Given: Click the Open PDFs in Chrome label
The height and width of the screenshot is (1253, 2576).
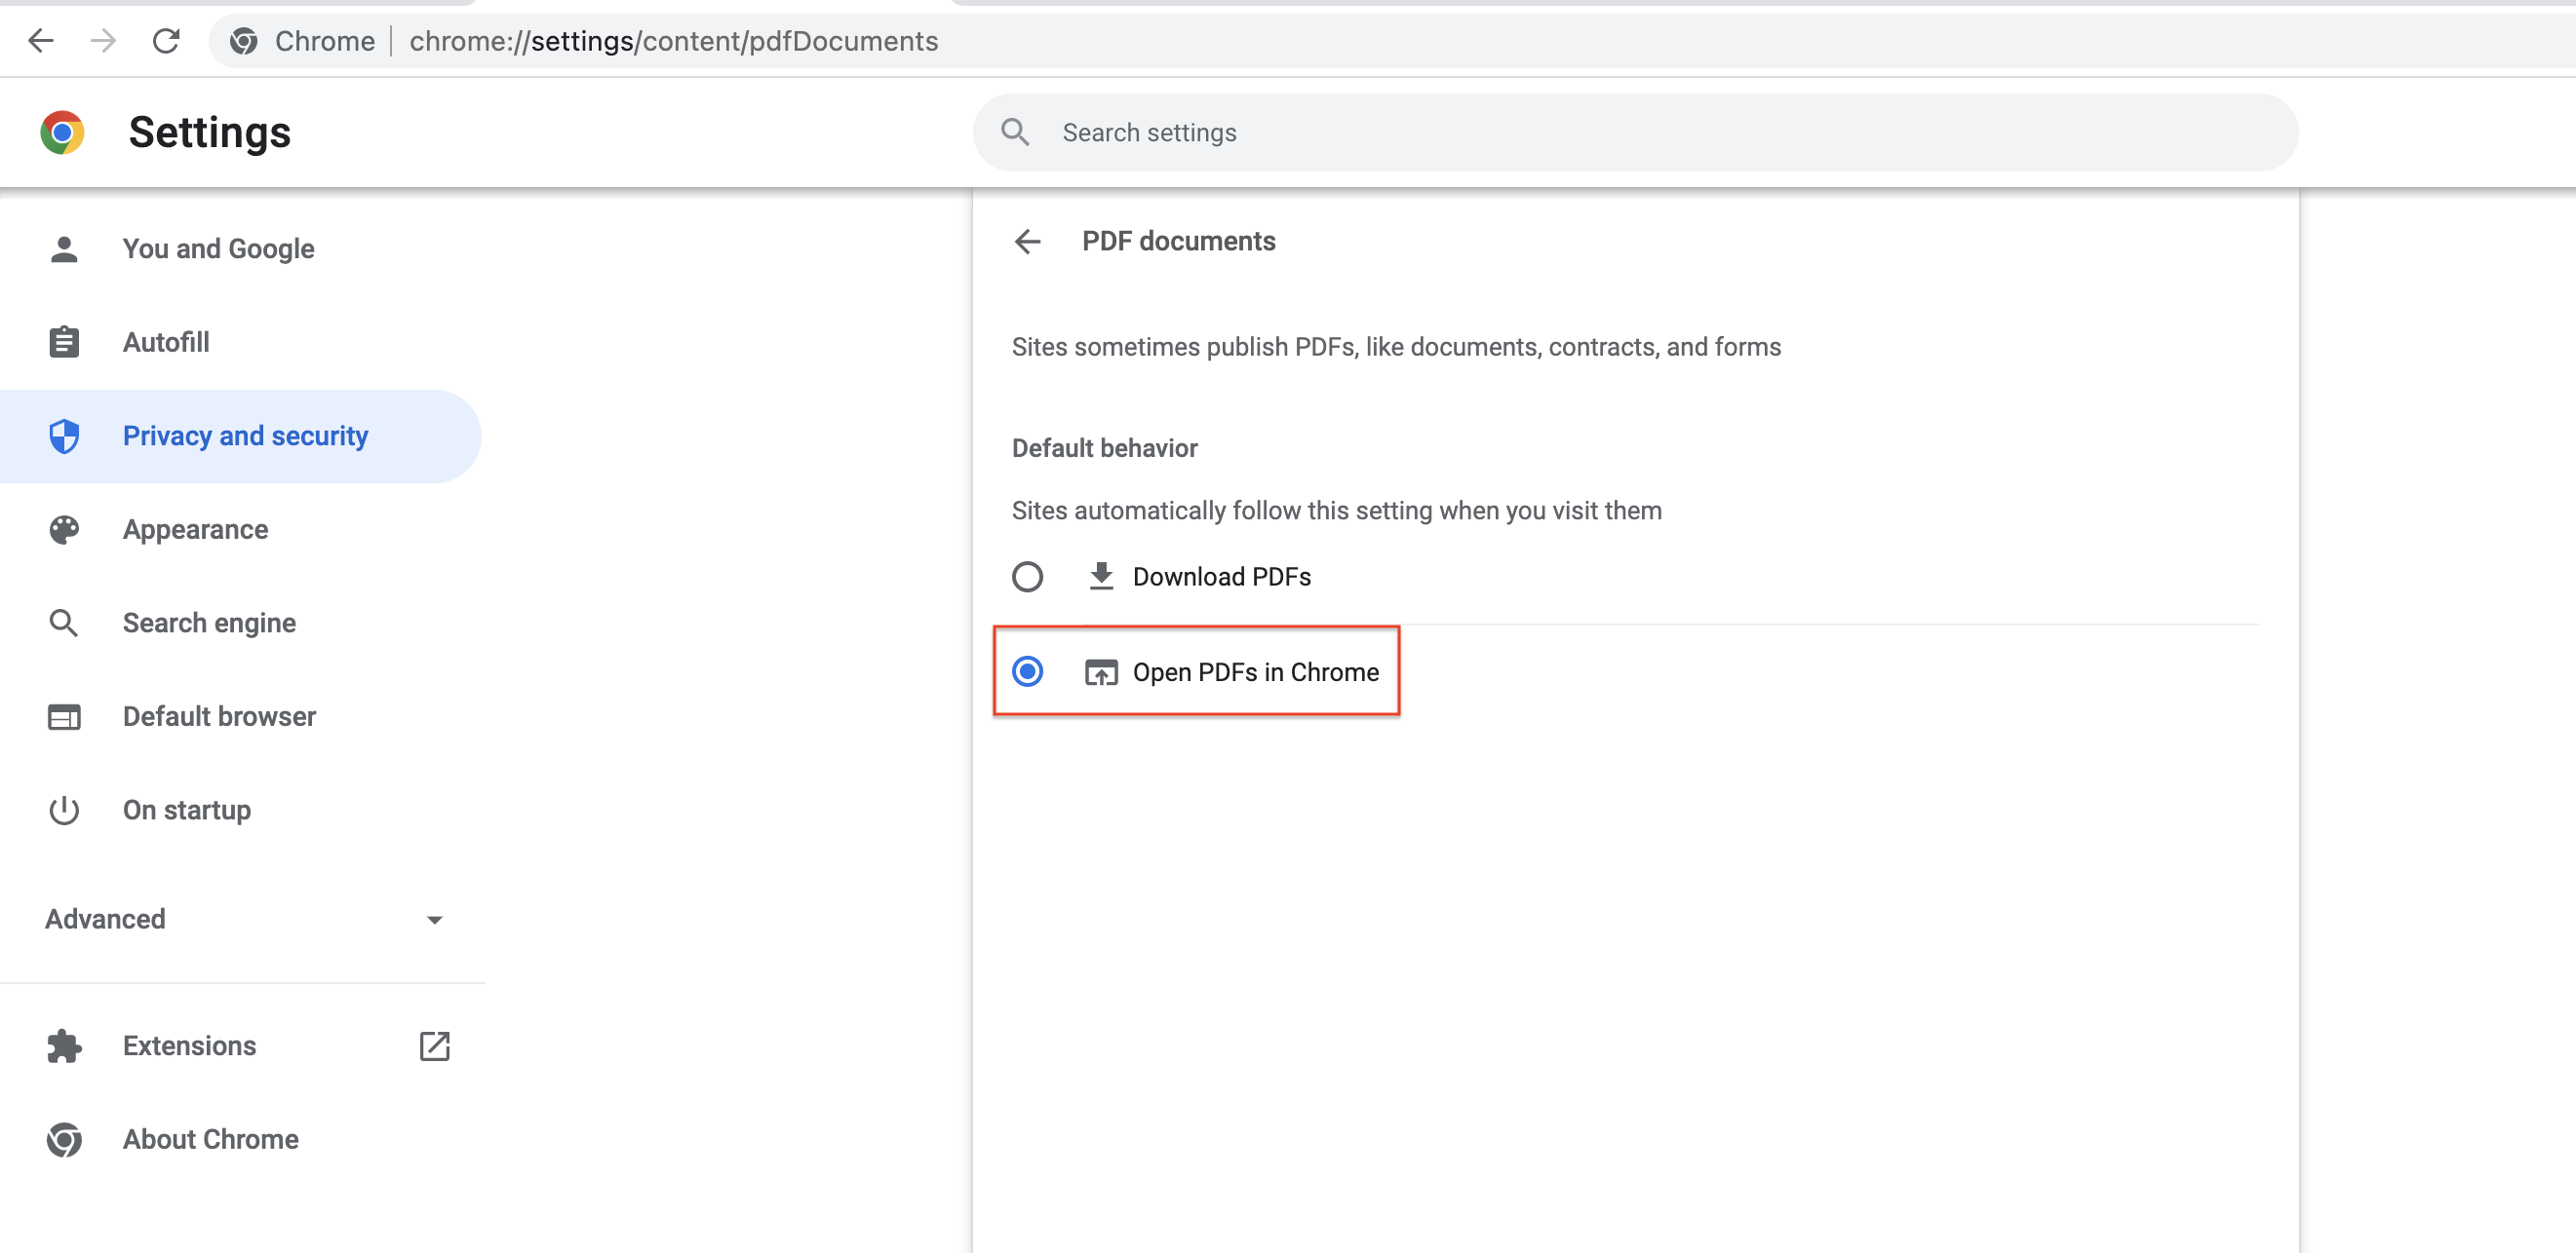Looking at the screenshot, I should tap(1255, 672).
